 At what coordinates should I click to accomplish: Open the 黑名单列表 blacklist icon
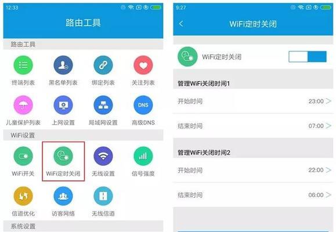point(63,65)
